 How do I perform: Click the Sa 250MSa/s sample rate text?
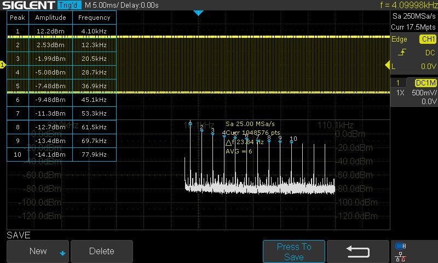(x=414, y=16)
